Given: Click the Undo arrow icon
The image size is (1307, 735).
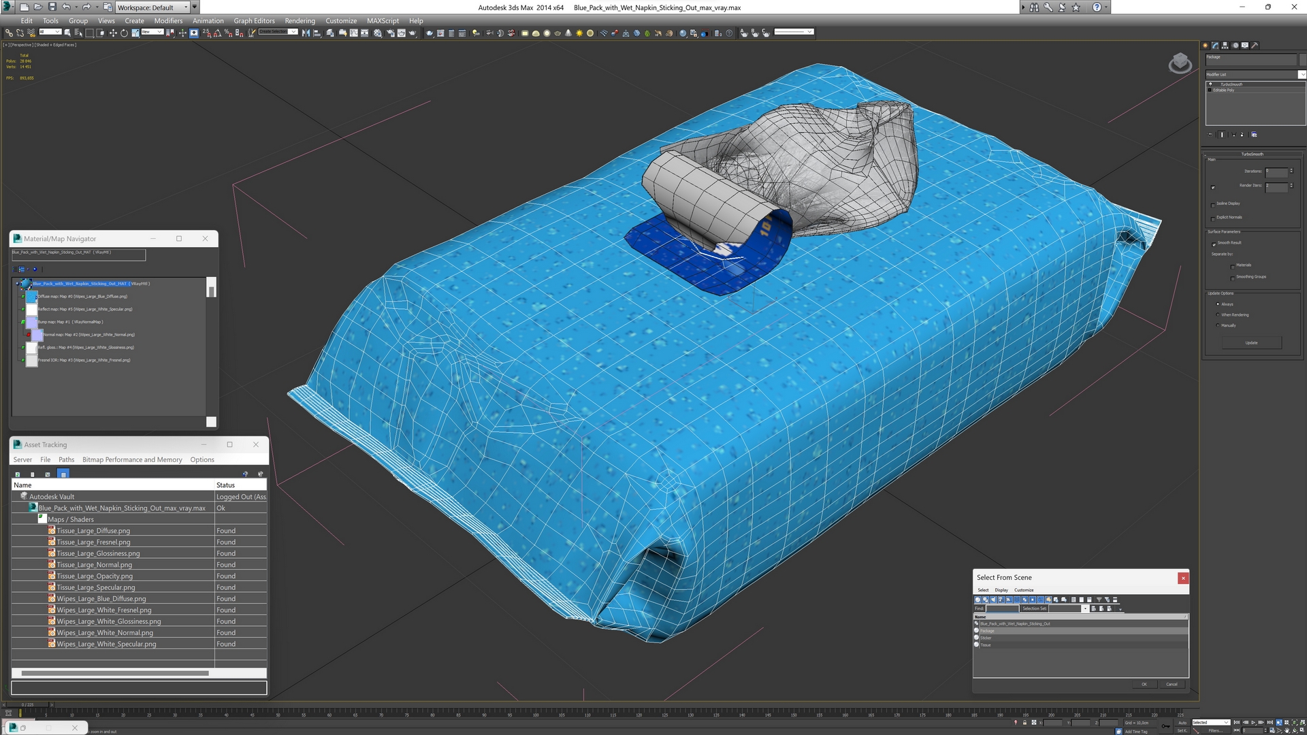Looking at the screenshot, I should tap(66, 7).
